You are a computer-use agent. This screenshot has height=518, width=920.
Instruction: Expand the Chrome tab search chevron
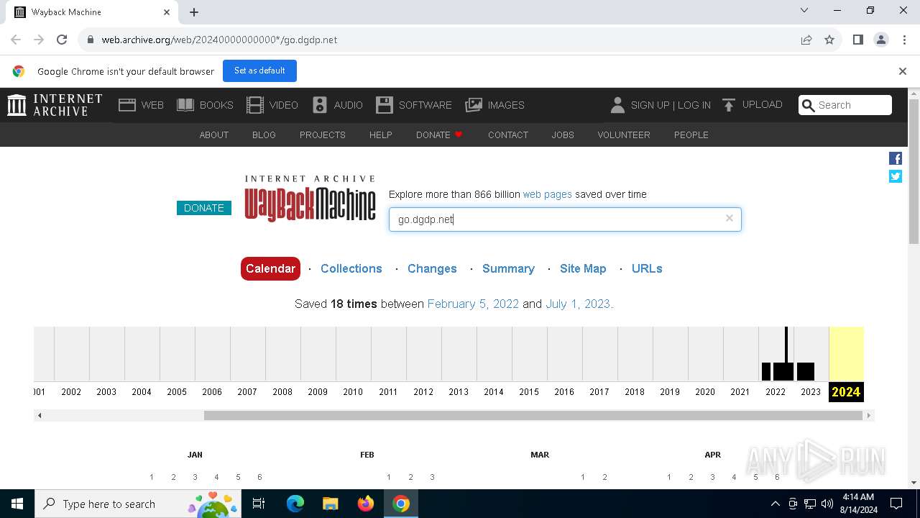[804, 11]
